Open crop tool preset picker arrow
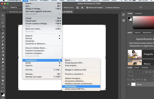 pos(7,8)
